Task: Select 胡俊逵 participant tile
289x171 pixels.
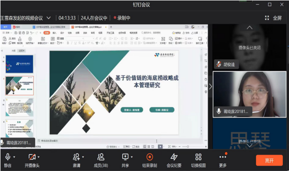Action: click(250, 47)
